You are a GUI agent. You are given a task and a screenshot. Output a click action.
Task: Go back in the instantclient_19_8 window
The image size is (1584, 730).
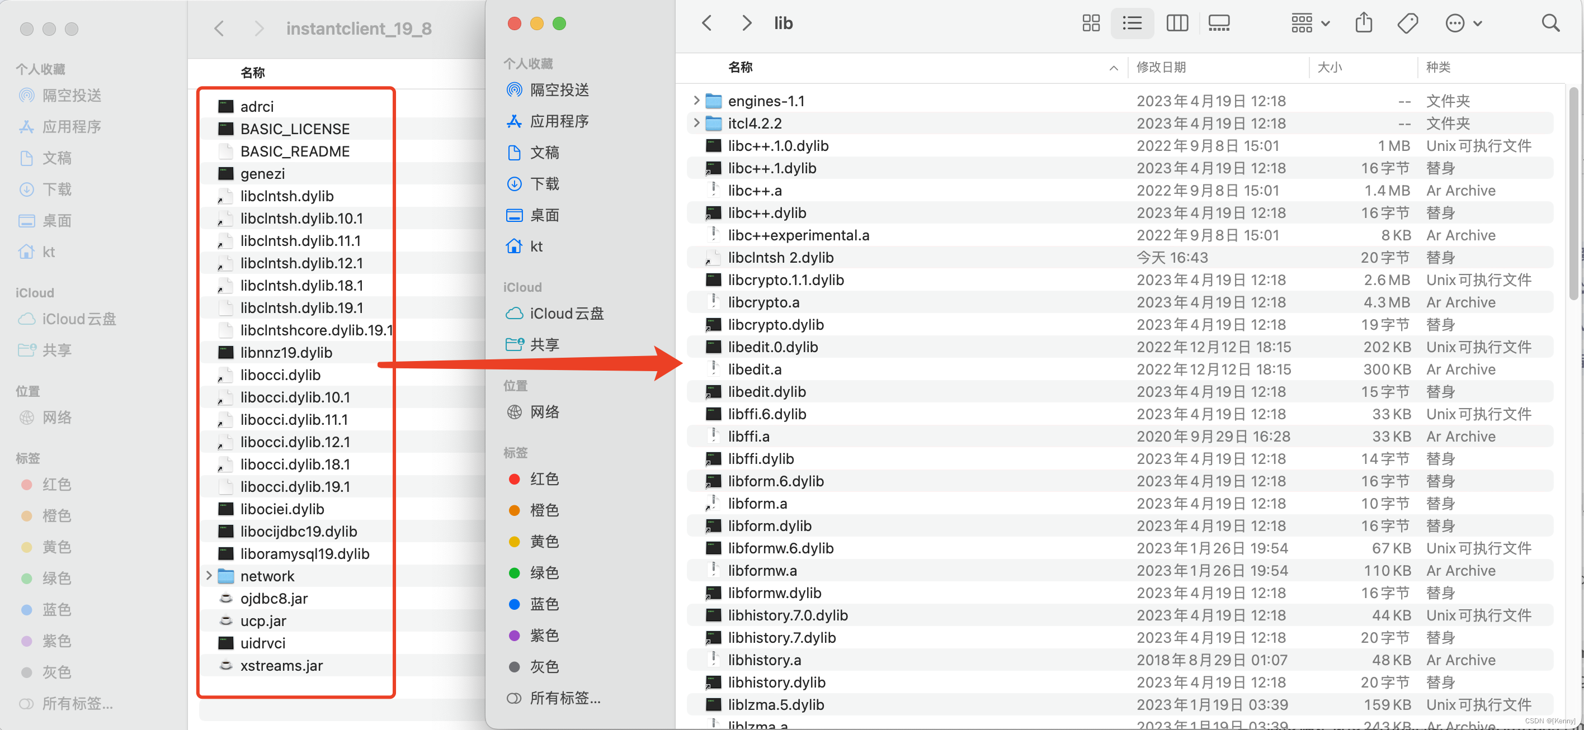(219, 29)
